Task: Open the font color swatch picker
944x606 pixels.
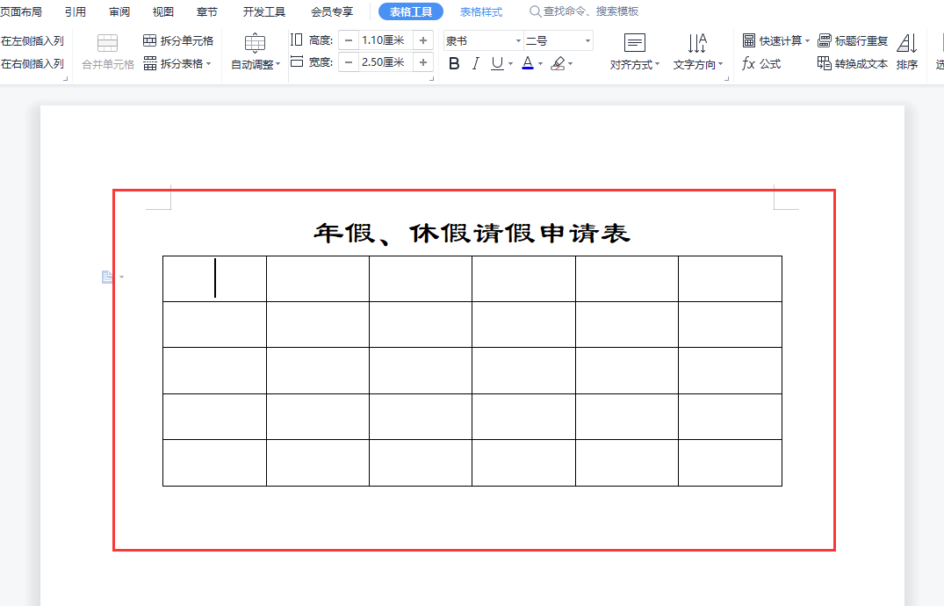Action: point(538,63)
